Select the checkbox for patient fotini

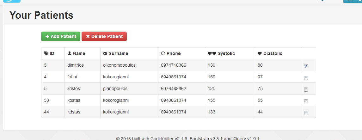tap(306, 78)
